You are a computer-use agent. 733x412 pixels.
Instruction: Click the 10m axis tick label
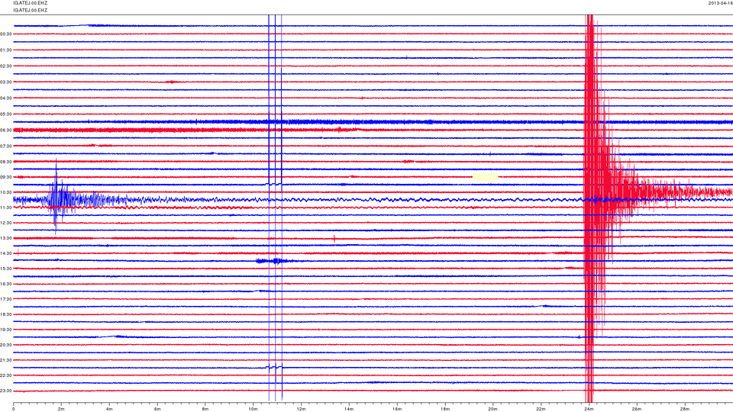253,409
